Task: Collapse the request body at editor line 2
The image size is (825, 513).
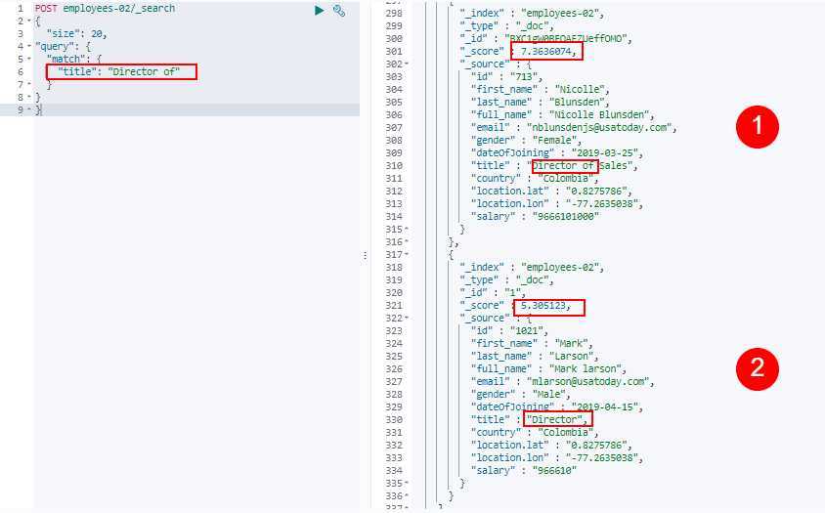Action: [x=29, y=21]
